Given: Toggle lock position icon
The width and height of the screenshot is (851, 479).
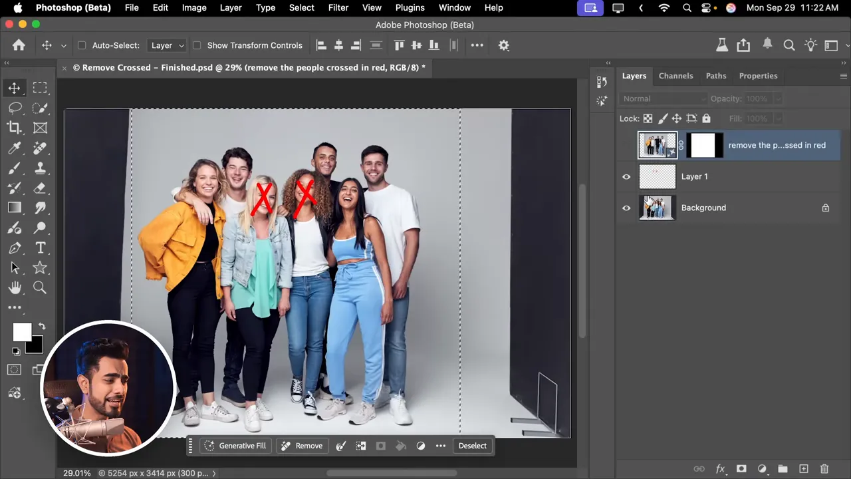Looking at the screenshot, I should (677, 118).
